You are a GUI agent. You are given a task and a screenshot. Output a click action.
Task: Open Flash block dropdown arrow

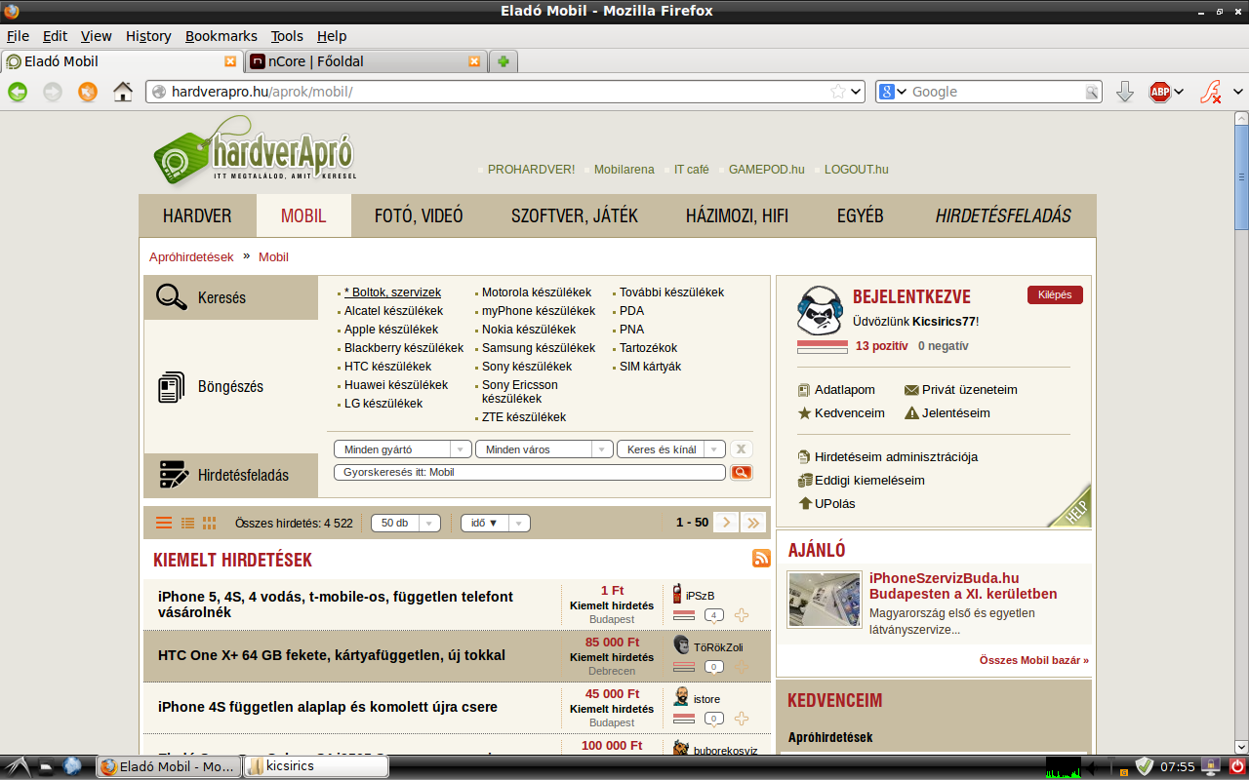(1237, 92)
